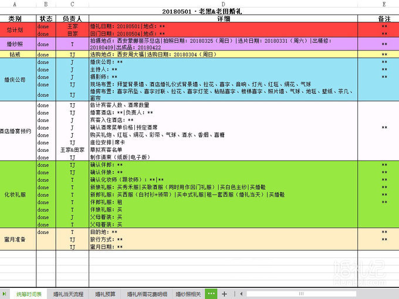Select column B header
Screen dimensions: 399x299
[x=46, y=4]
